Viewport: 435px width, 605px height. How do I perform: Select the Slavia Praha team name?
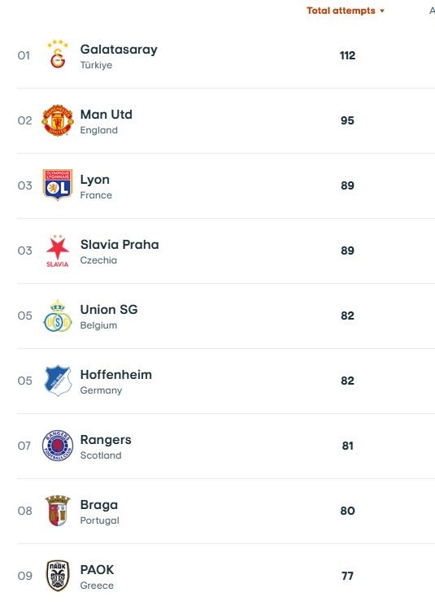point(120,244)
